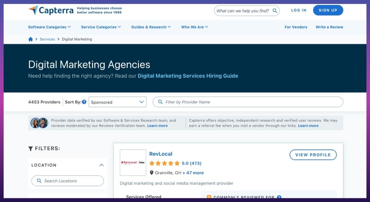This screenshot has height=202, width=370.
Task: Open the Digital Marketing Services Hiring Guide link
Action: tap(188, 76)
